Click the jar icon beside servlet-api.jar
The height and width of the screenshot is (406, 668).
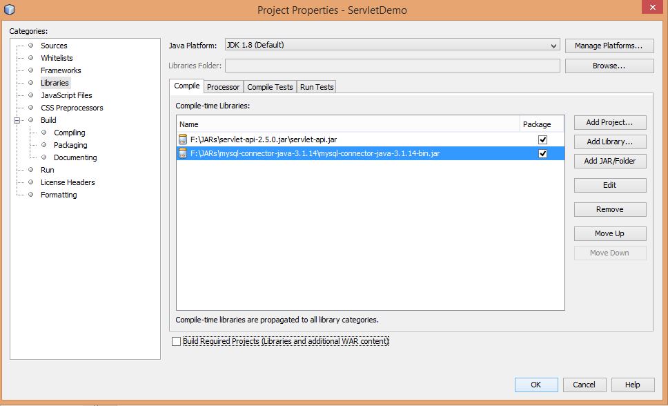(183, 139)
